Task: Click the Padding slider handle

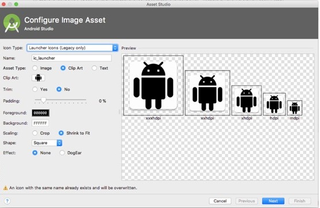Action: (x=43, y=100)
